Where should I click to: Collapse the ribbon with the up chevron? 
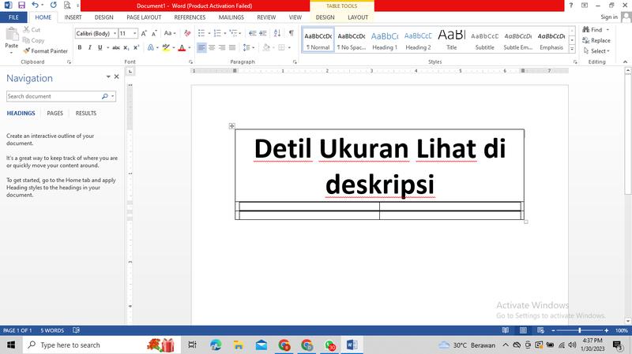click(x=625, y=62)
